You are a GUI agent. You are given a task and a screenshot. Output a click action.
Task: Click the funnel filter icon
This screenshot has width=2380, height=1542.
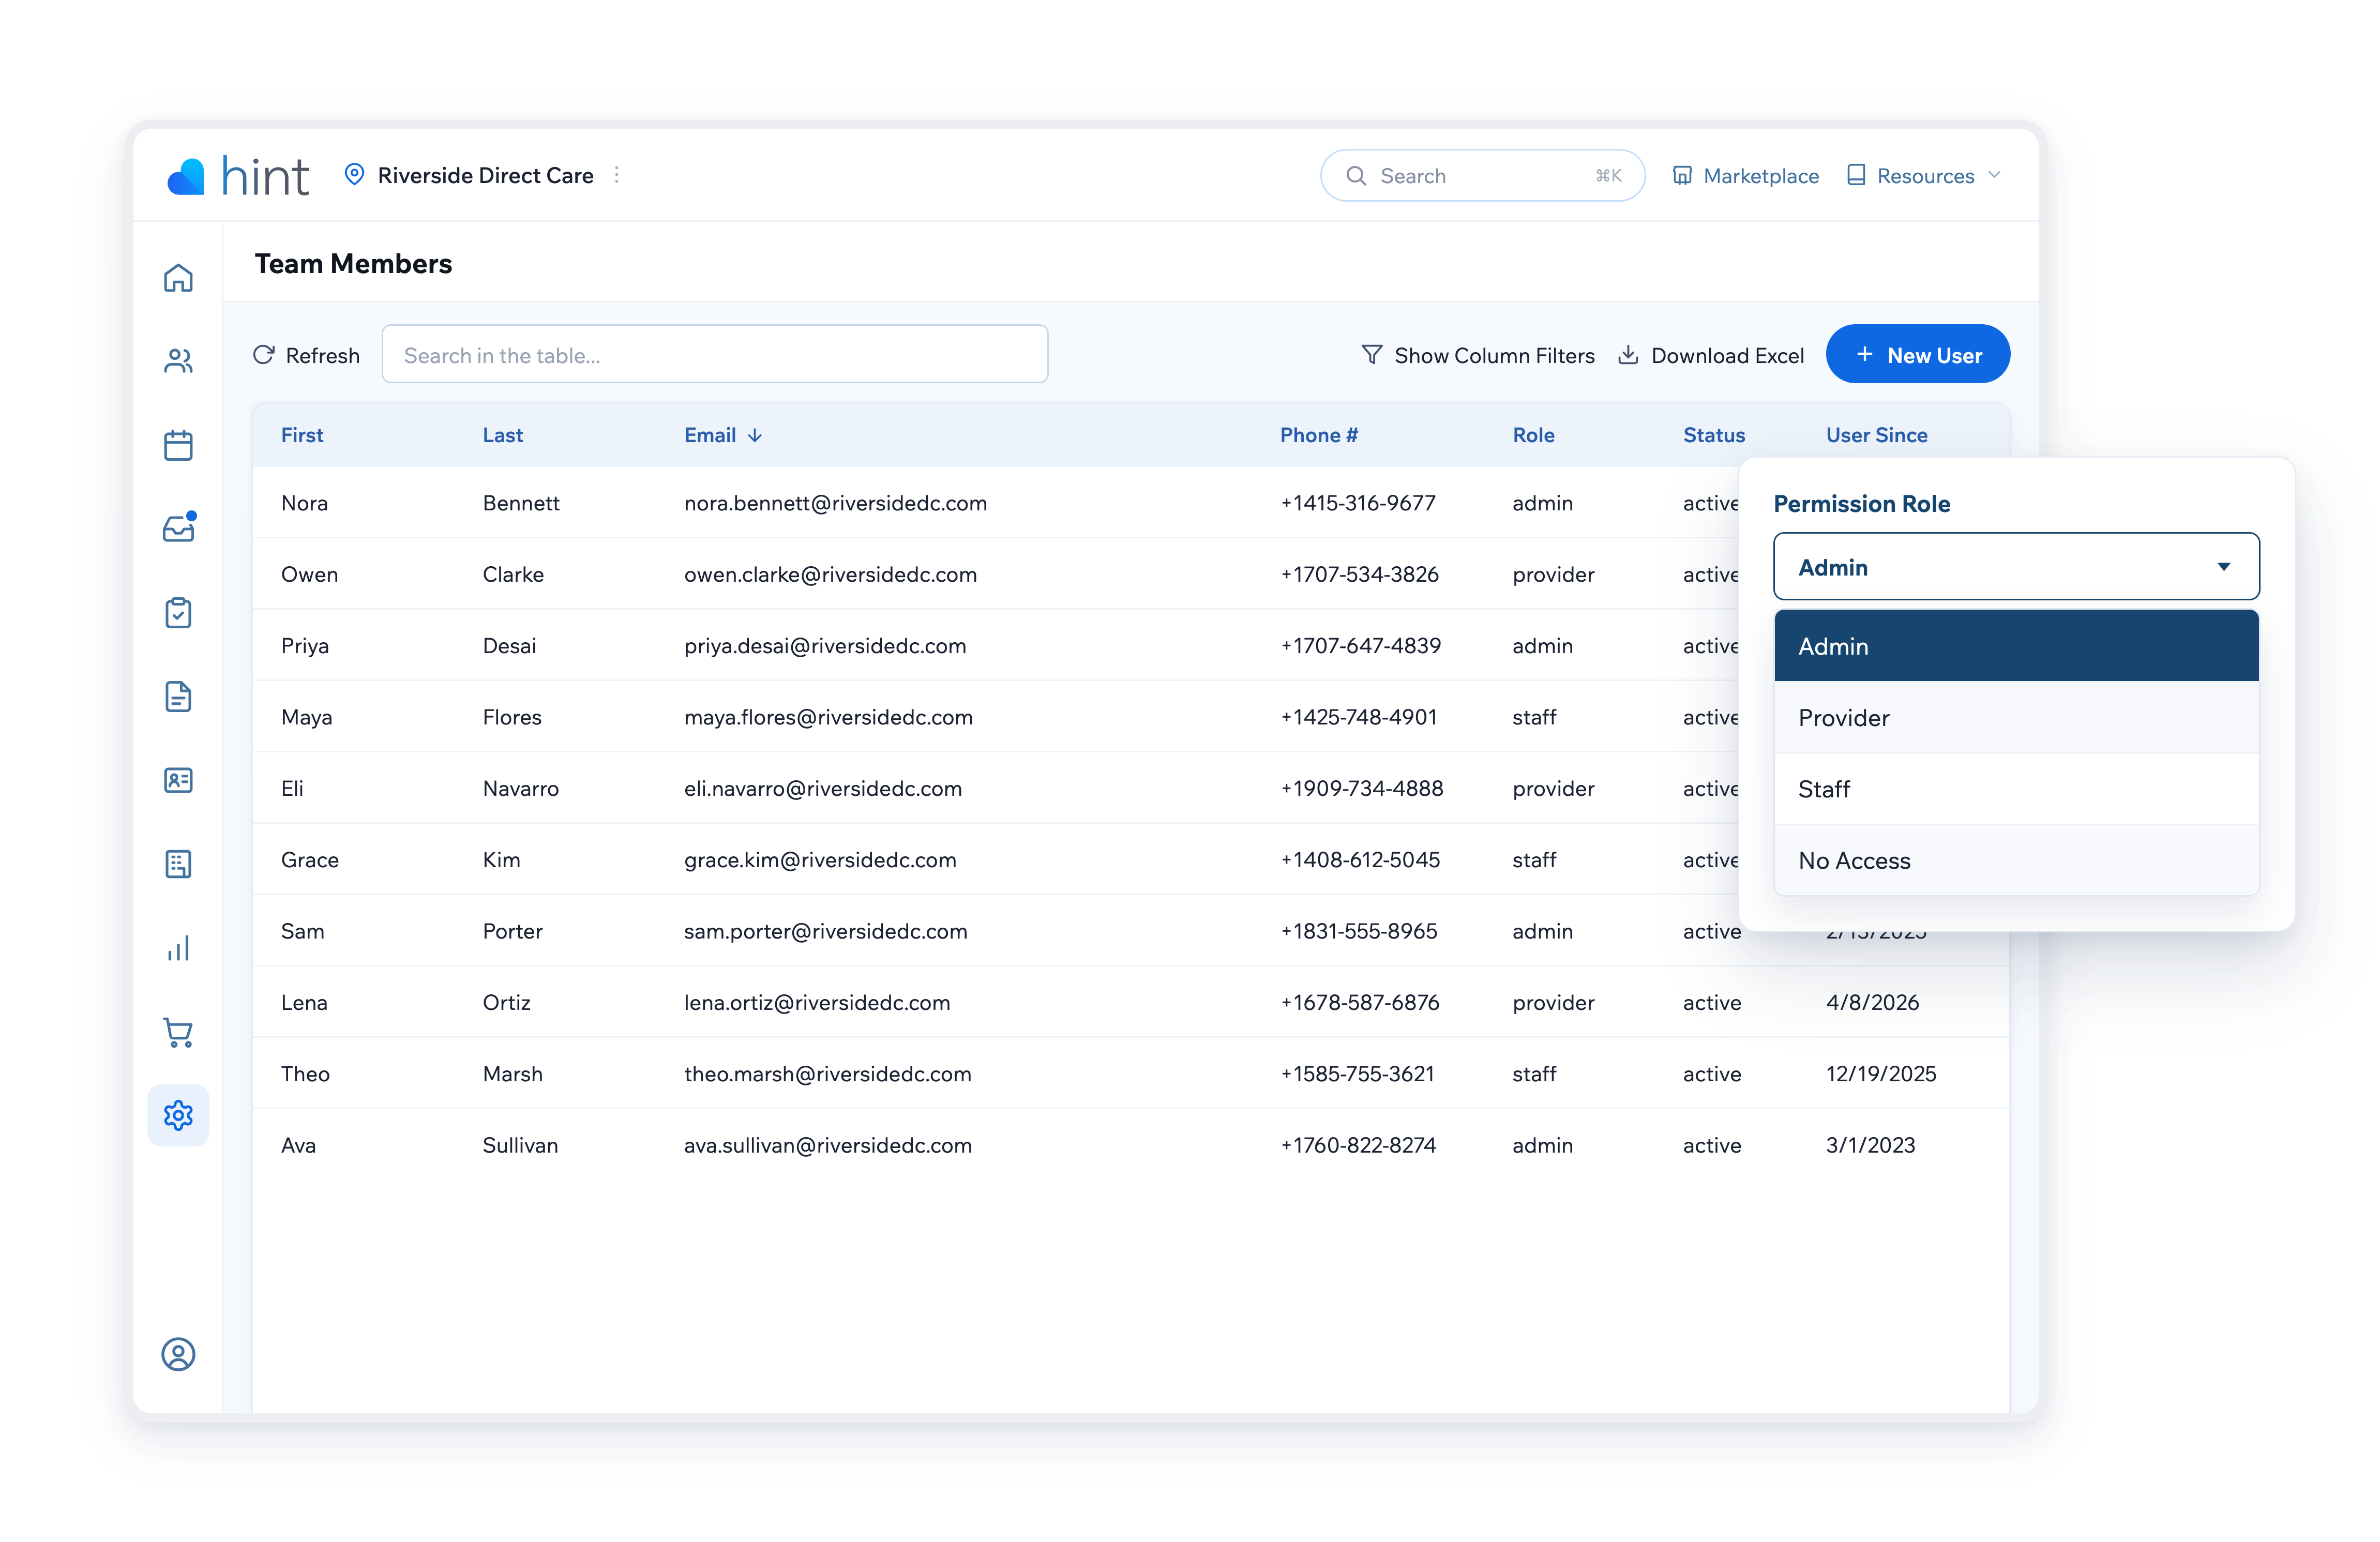[x=1372, y=355]
